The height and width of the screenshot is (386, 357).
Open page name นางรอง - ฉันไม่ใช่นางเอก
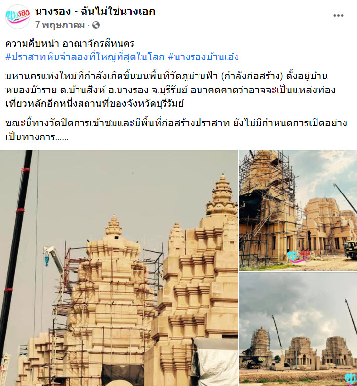(x=95, y=11)
